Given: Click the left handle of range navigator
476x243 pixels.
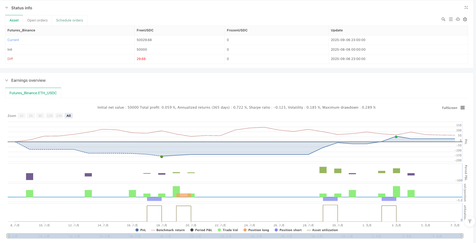Looking at the screenshot, I should coord(8,236).
